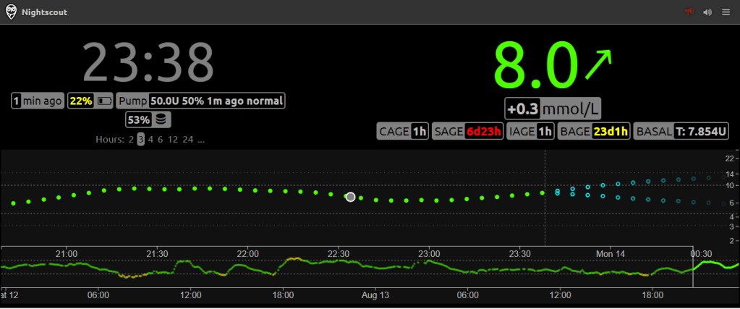Click the uploader battery 22% pill

(x=90, y=101)
